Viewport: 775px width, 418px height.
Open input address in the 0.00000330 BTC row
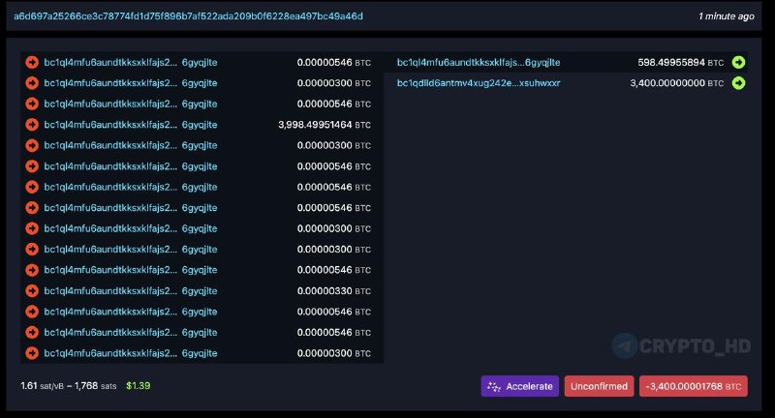click(x=131, y=291)
